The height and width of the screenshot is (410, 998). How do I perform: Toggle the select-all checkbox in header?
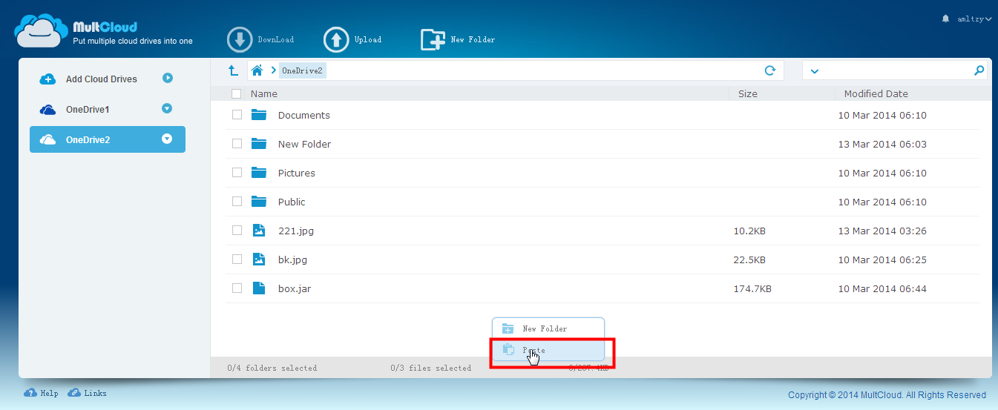[236, 93]
